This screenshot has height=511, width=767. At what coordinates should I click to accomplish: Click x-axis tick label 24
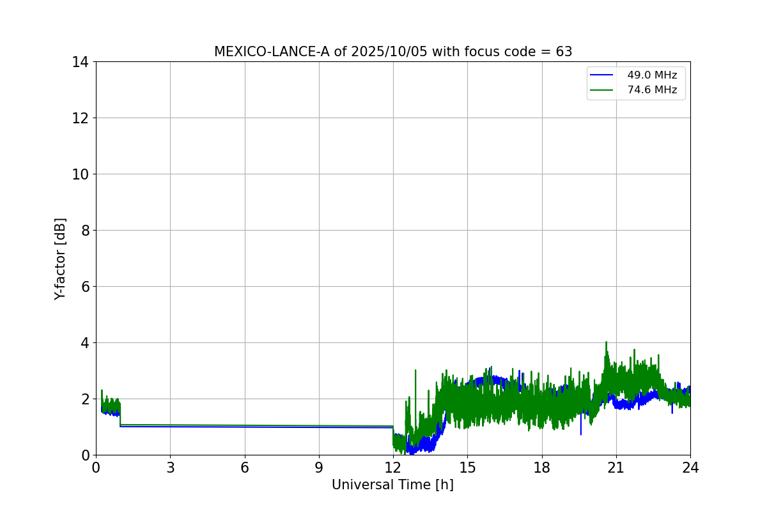tap(690, 468)
